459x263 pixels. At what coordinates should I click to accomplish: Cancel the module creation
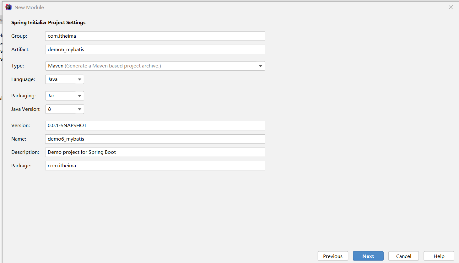point(403,256)
